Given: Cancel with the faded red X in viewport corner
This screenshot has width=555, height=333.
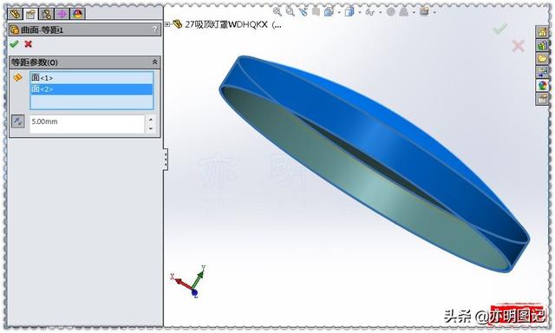Looking at the screenshot, I should pyautogui.click(x=519, y=46).
